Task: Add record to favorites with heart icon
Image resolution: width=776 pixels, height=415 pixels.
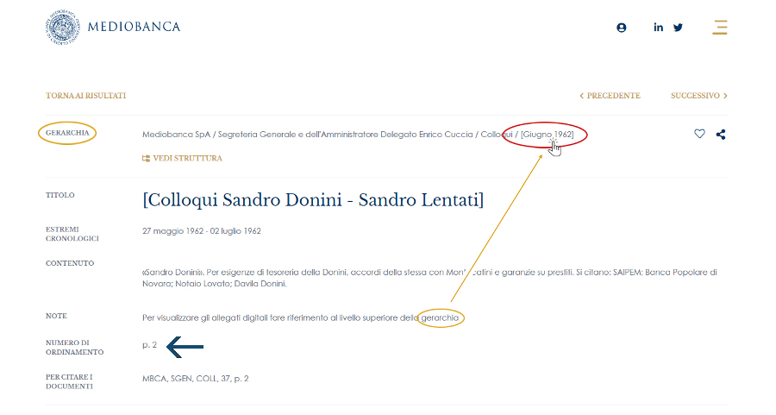Action: click(x=699, y=134)
